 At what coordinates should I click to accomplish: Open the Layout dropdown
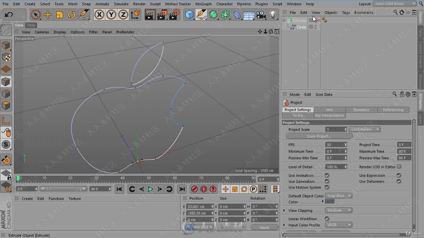(x=395, y=4)
